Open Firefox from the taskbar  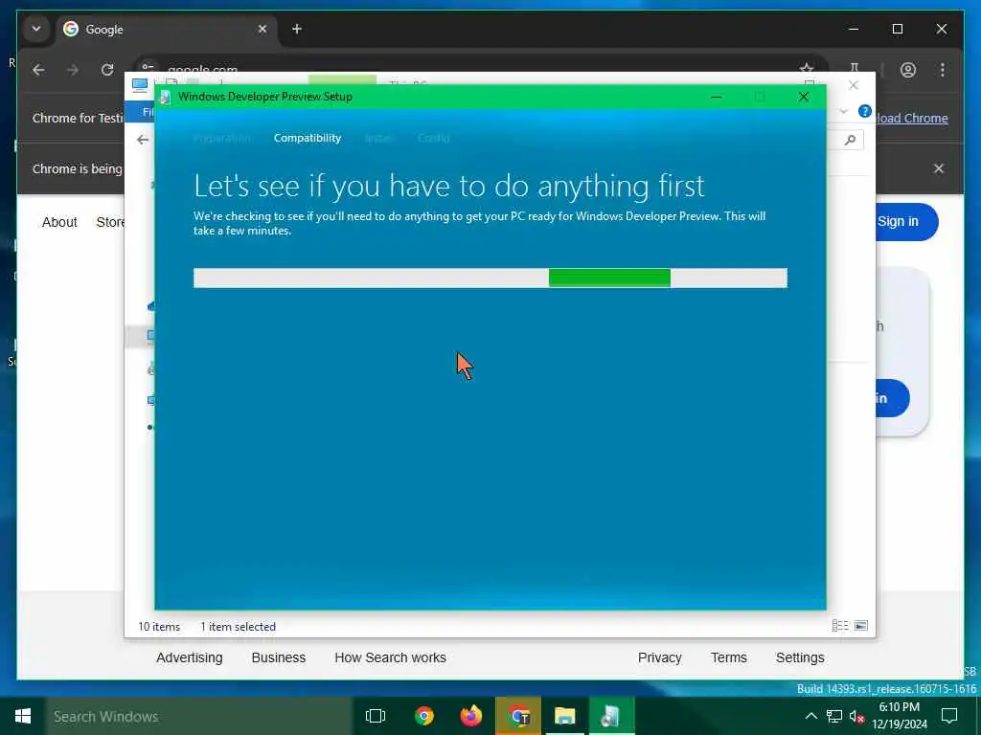[x=471, y=716]
